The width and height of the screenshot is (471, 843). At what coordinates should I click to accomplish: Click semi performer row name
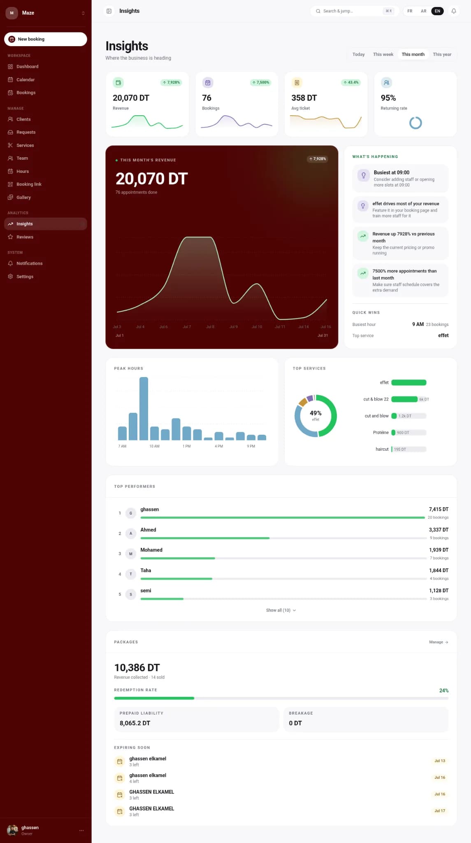(146, 591)
